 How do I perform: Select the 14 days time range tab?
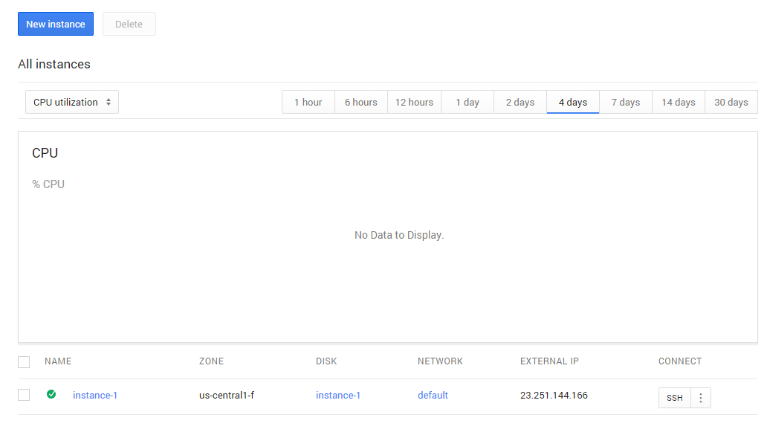(679, 103)
